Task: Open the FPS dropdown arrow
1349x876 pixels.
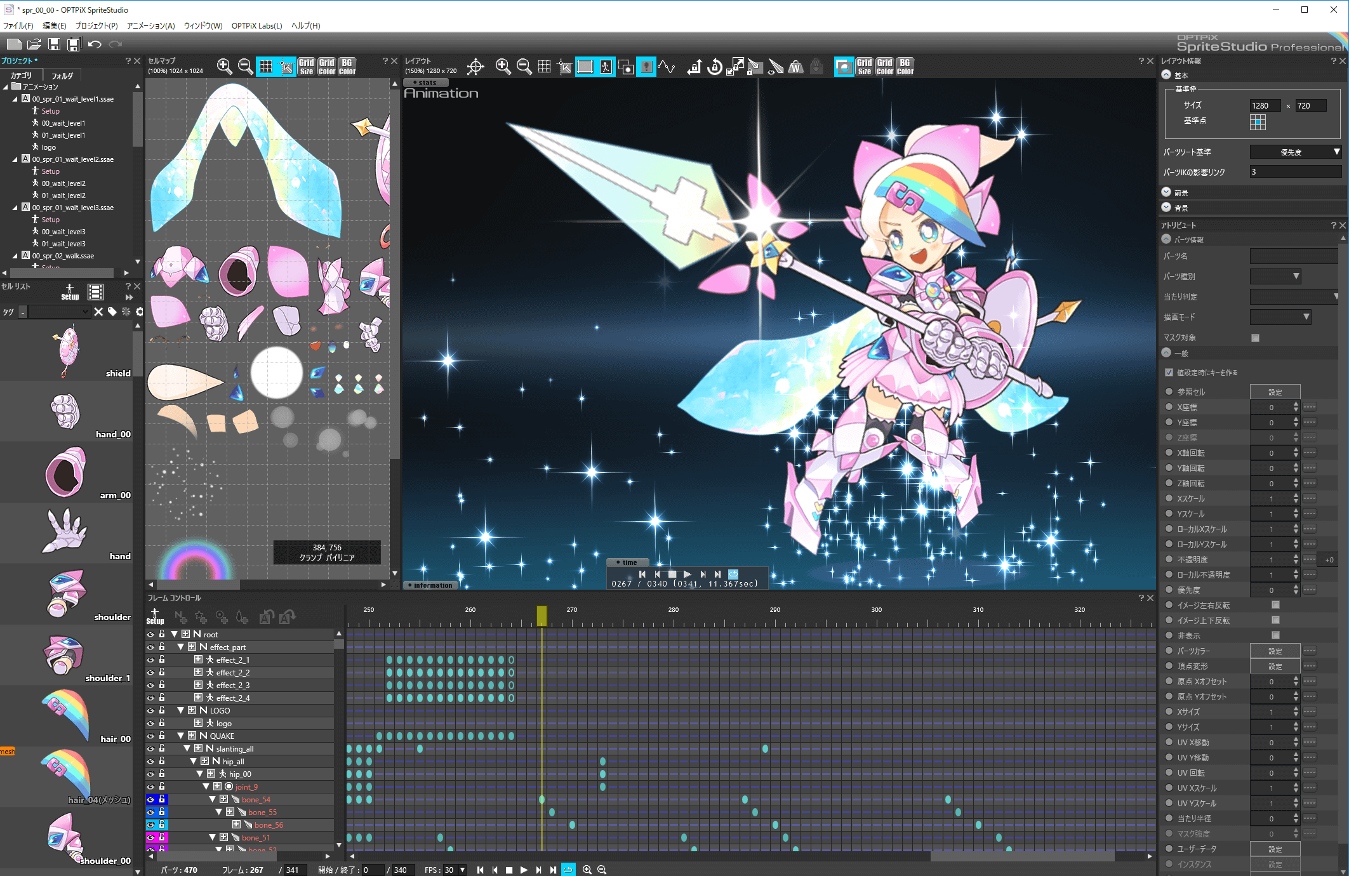Action: pyautogui.click(x=462, y=870)
